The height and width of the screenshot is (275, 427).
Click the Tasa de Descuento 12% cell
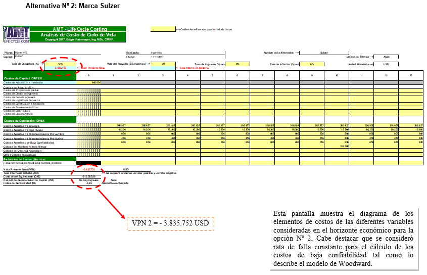click(x=60, y=64)
